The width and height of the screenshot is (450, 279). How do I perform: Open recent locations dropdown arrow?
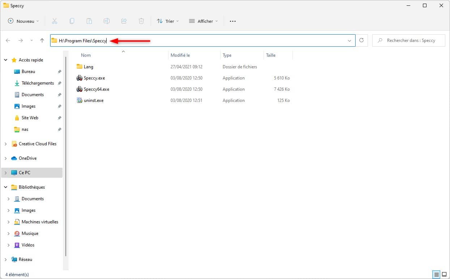pyautogui.click(x=31, y=40)
